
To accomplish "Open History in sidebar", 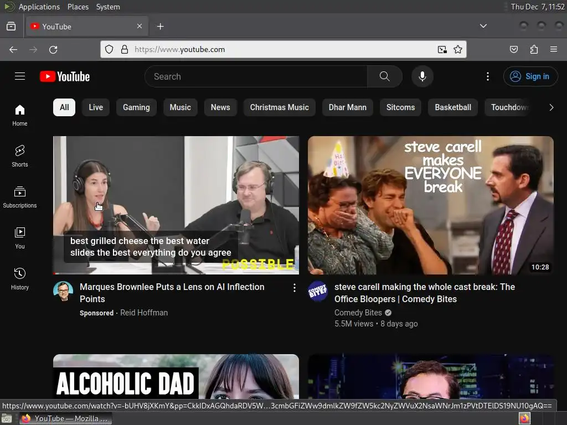I will click(20, 279).
